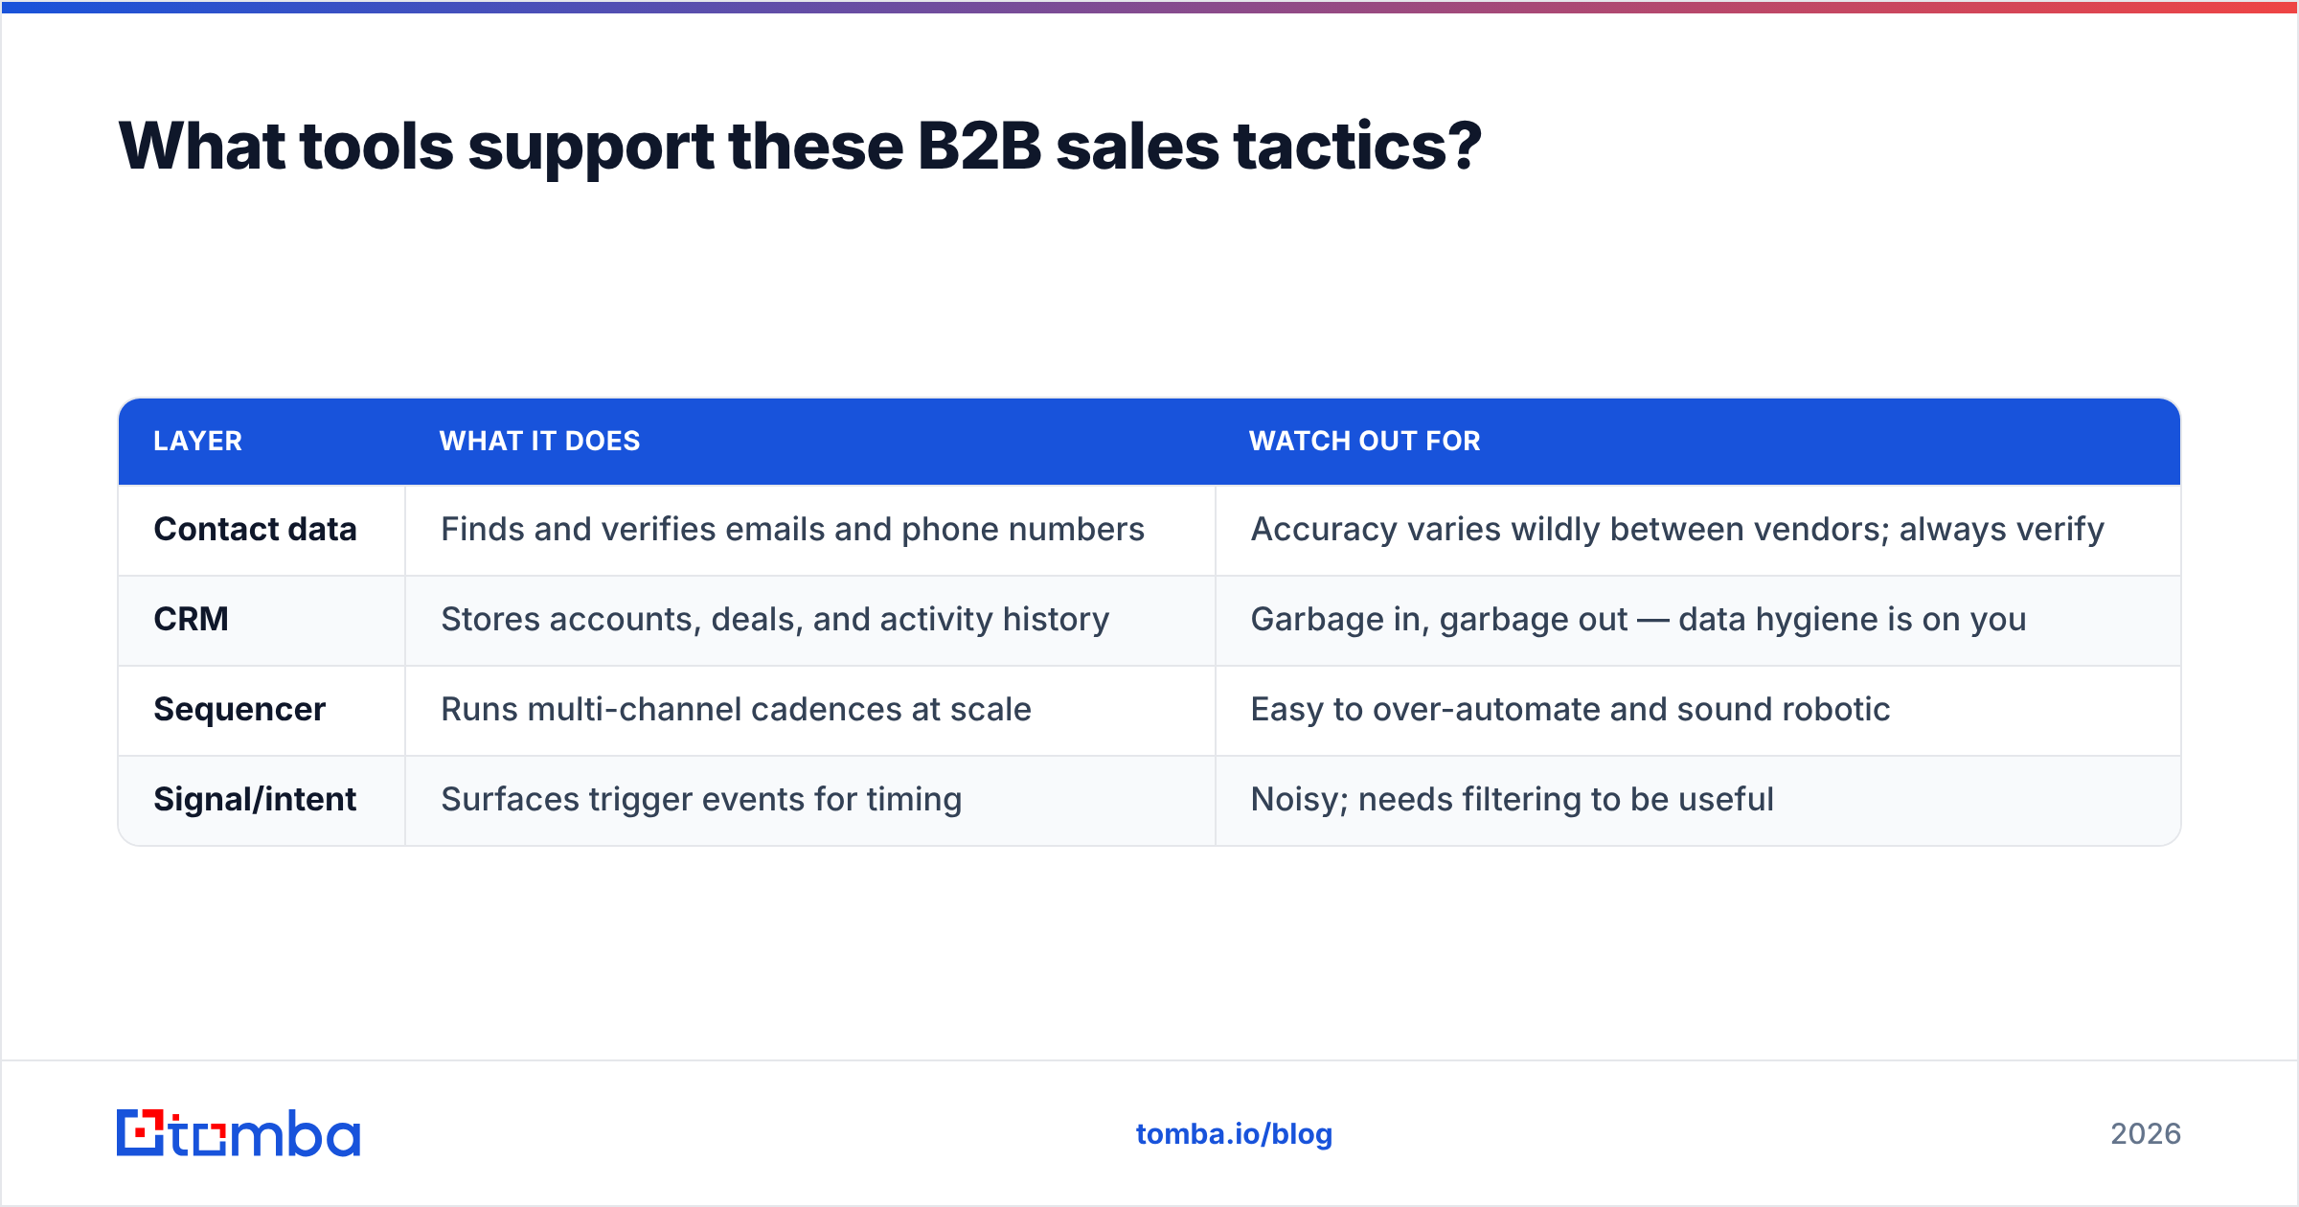Select the LAYER column header

pyautogui.click(x=197, y=441)
